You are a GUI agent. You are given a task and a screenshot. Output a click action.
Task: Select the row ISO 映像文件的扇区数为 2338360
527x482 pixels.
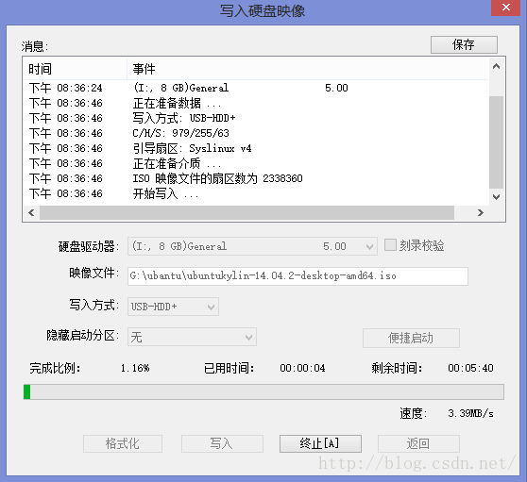click(256, 178)
